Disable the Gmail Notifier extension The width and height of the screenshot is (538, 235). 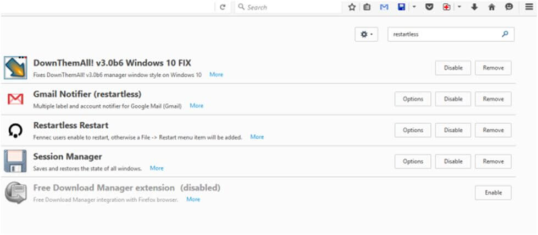tap(453, 99)
